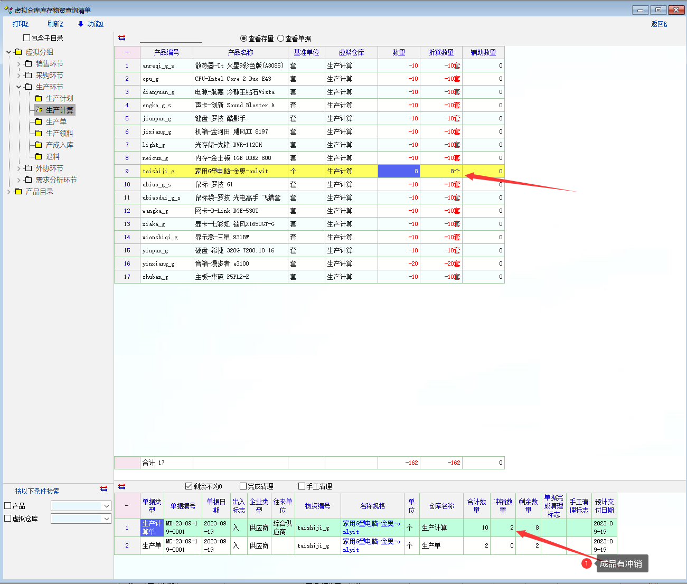
Task: Click the 产品编号 column header
Action: pyautogui.click(x=166, y=52)
